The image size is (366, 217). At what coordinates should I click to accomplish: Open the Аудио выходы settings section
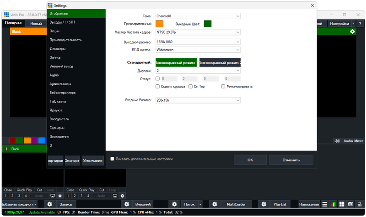(x=63, y=84)
